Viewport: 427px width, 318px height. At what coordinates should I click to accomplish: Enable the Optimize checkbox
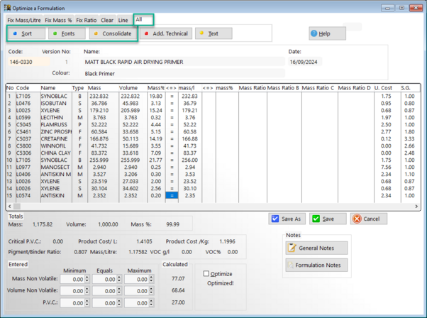206,273
